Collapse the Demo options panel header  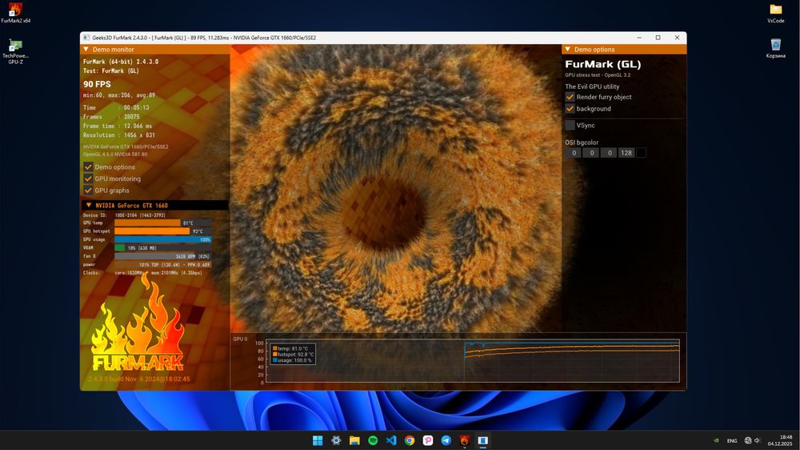(x=567, y=50)
